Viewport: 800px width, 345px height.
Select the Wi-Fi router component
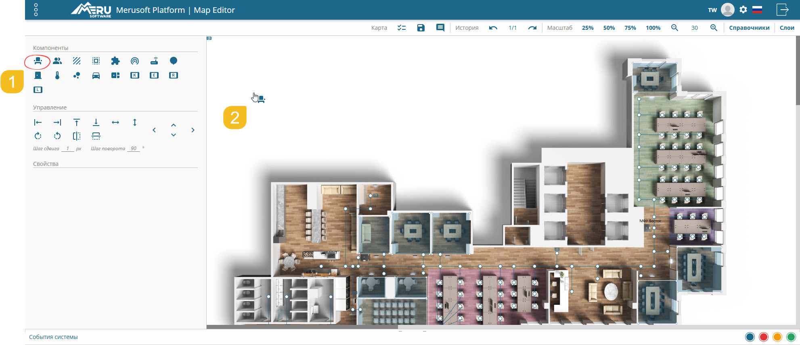pos(154,61)
